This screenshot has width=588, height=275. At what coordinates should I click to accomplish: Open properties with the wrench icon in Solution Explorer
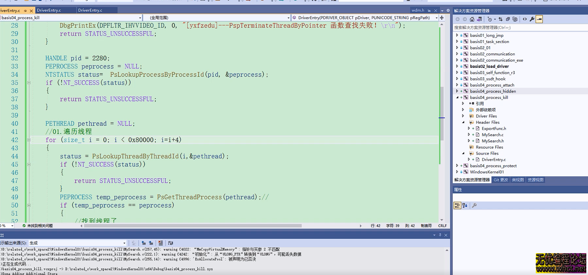532,19
